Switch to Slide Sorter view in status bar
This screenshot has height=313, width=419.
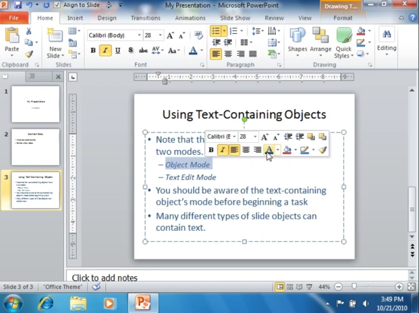(290, 287)
